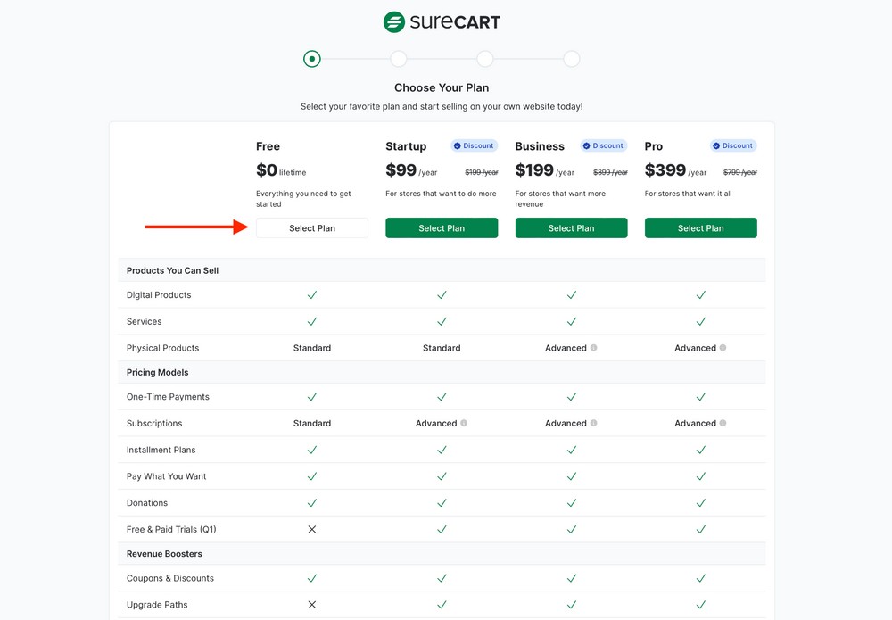Click the green checkmark for Free Digital Products

(x=311, y=294)
